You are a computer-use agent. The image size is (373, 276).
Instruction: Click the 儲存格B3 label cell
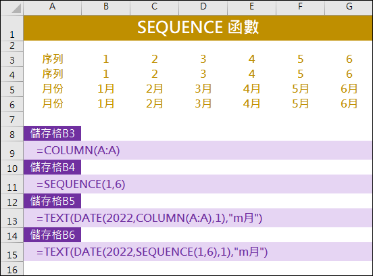click(x=52, y=133)
